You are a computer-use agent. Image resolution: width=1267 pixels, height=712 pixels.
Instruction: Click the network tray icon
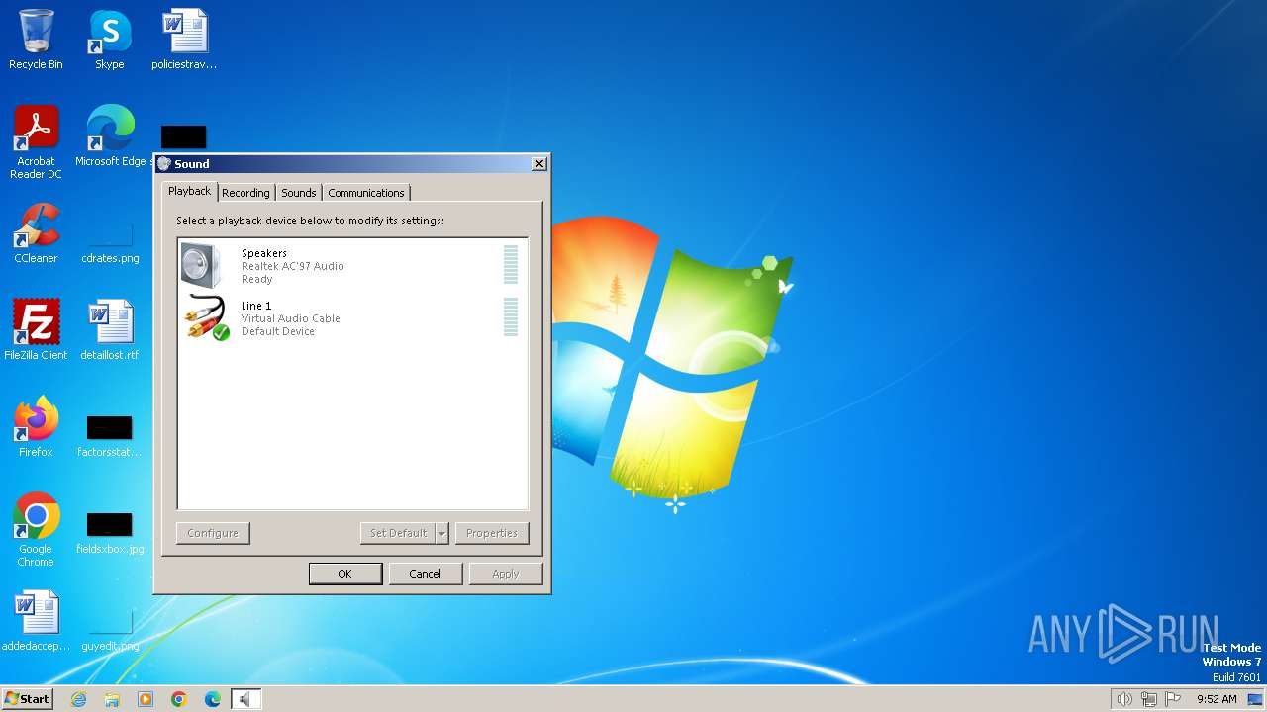[x=1149, y=699]
